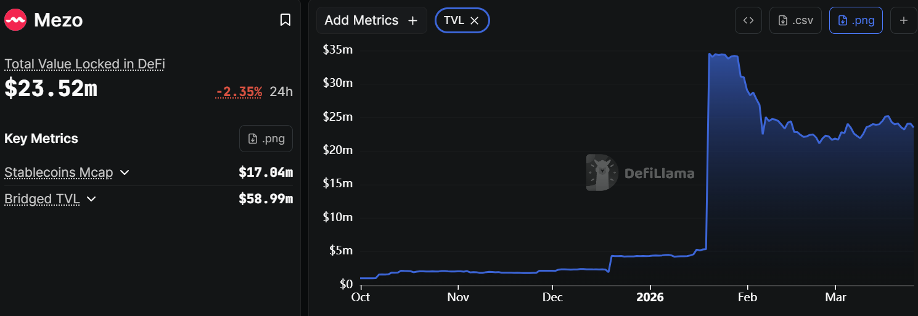Remove the TVL metric chip

(475, 20)
